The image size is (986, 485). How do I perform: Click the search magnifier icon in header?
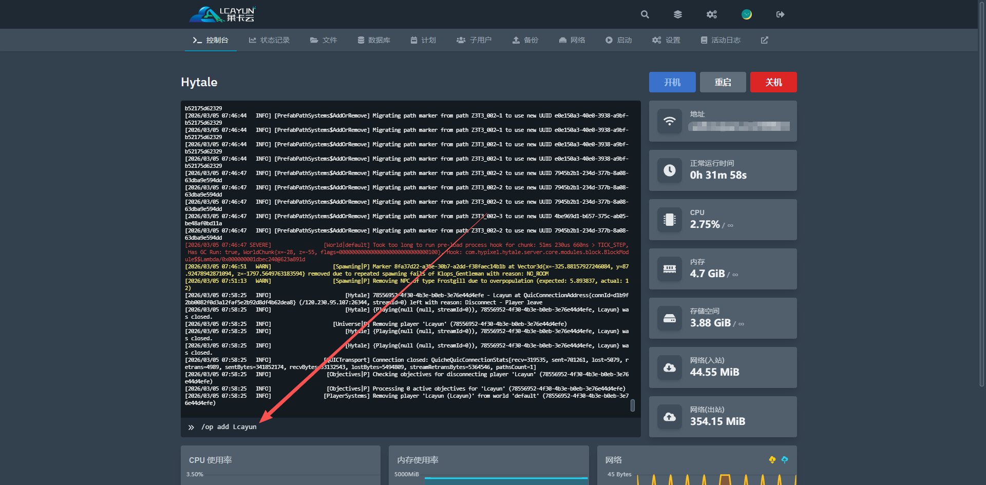tap(644, 14)
